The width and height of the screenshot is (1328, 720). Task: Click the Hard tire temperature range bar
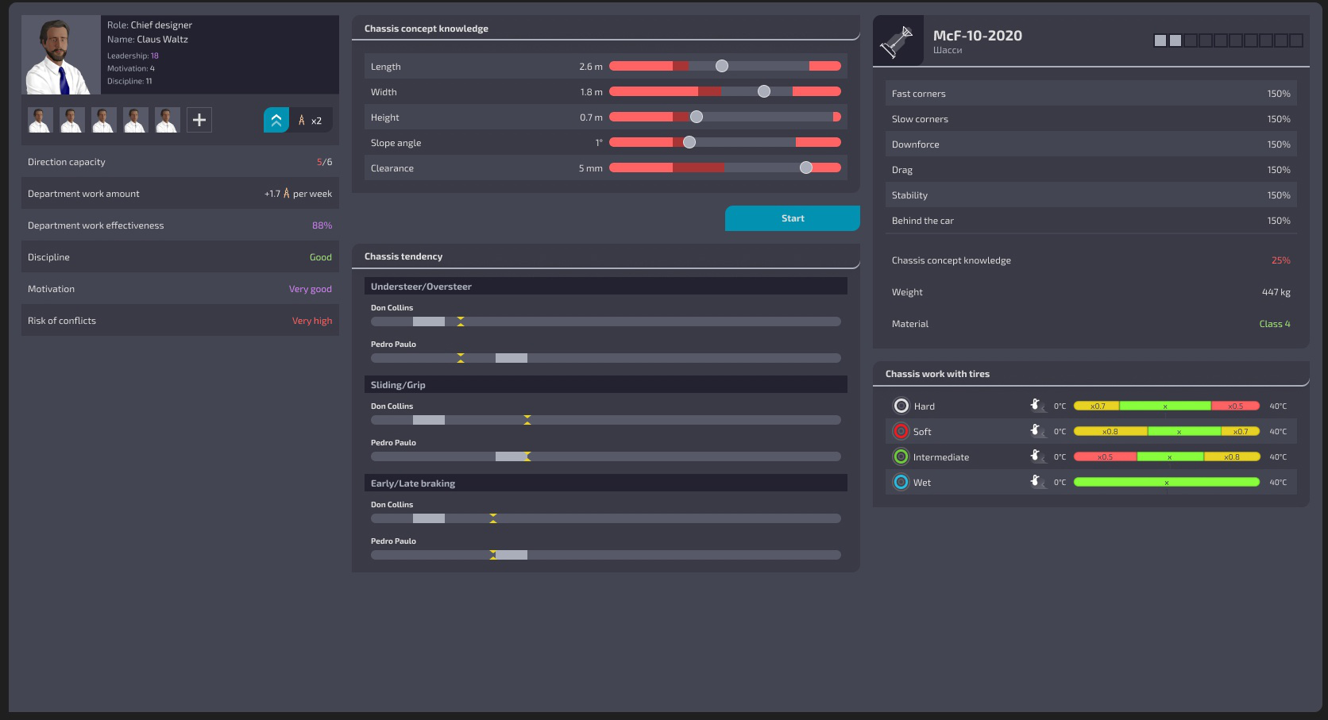coord(1167,406)
